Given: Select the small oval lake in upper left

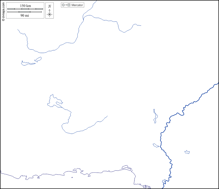Looking at the screenshot, I should [38, 59].
